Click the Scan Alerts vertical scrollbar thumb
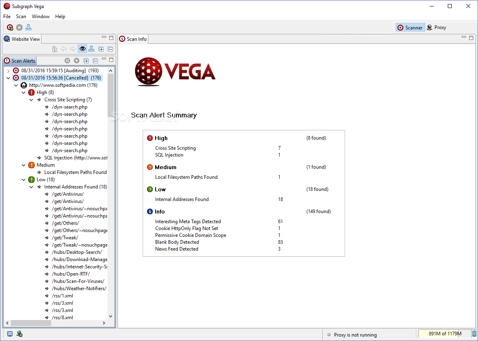The width and height of the screenshot is (478, 341). pos(111,95)
